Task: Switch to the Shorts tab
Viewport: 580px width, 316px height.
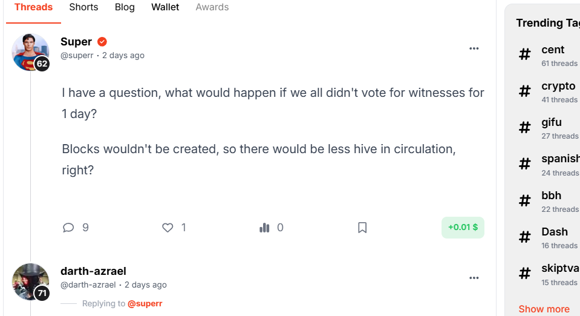Action: point(83,7)
